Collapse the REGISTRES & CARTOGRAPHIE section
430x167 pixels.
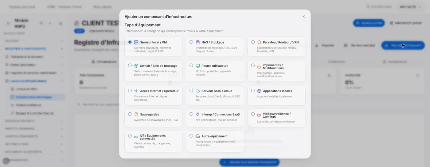(x=34, y=49)
